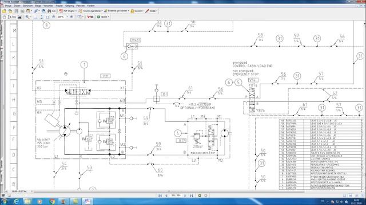Screen dimensions: 366x205
Task: Select the Hand tool
Action: 5,17
